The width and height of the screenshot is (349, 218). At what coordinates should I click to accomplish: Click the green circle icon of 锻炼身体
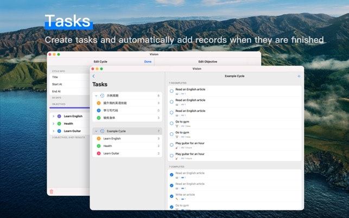[x=99, y=118]
